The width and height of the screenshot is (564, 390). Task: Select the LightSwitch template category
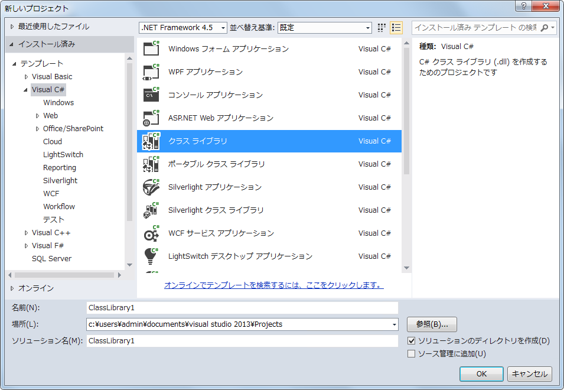pos(63,154)
